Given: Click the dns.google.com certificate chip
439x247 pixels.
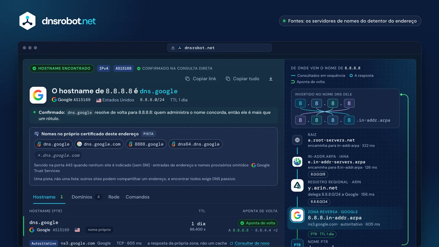Looking at the screenshot, I should pyautogui.click(x=99, y=144).
